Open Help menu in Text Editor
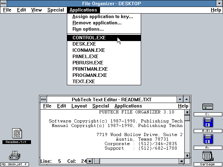The width and height of the screenshot is (223, 167). (x=183, y=106)
